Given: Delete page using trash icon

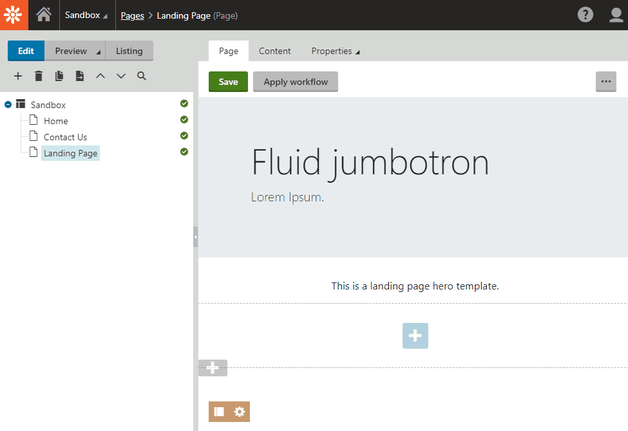Looking at the screenshot, I should [x=39, y=76].
